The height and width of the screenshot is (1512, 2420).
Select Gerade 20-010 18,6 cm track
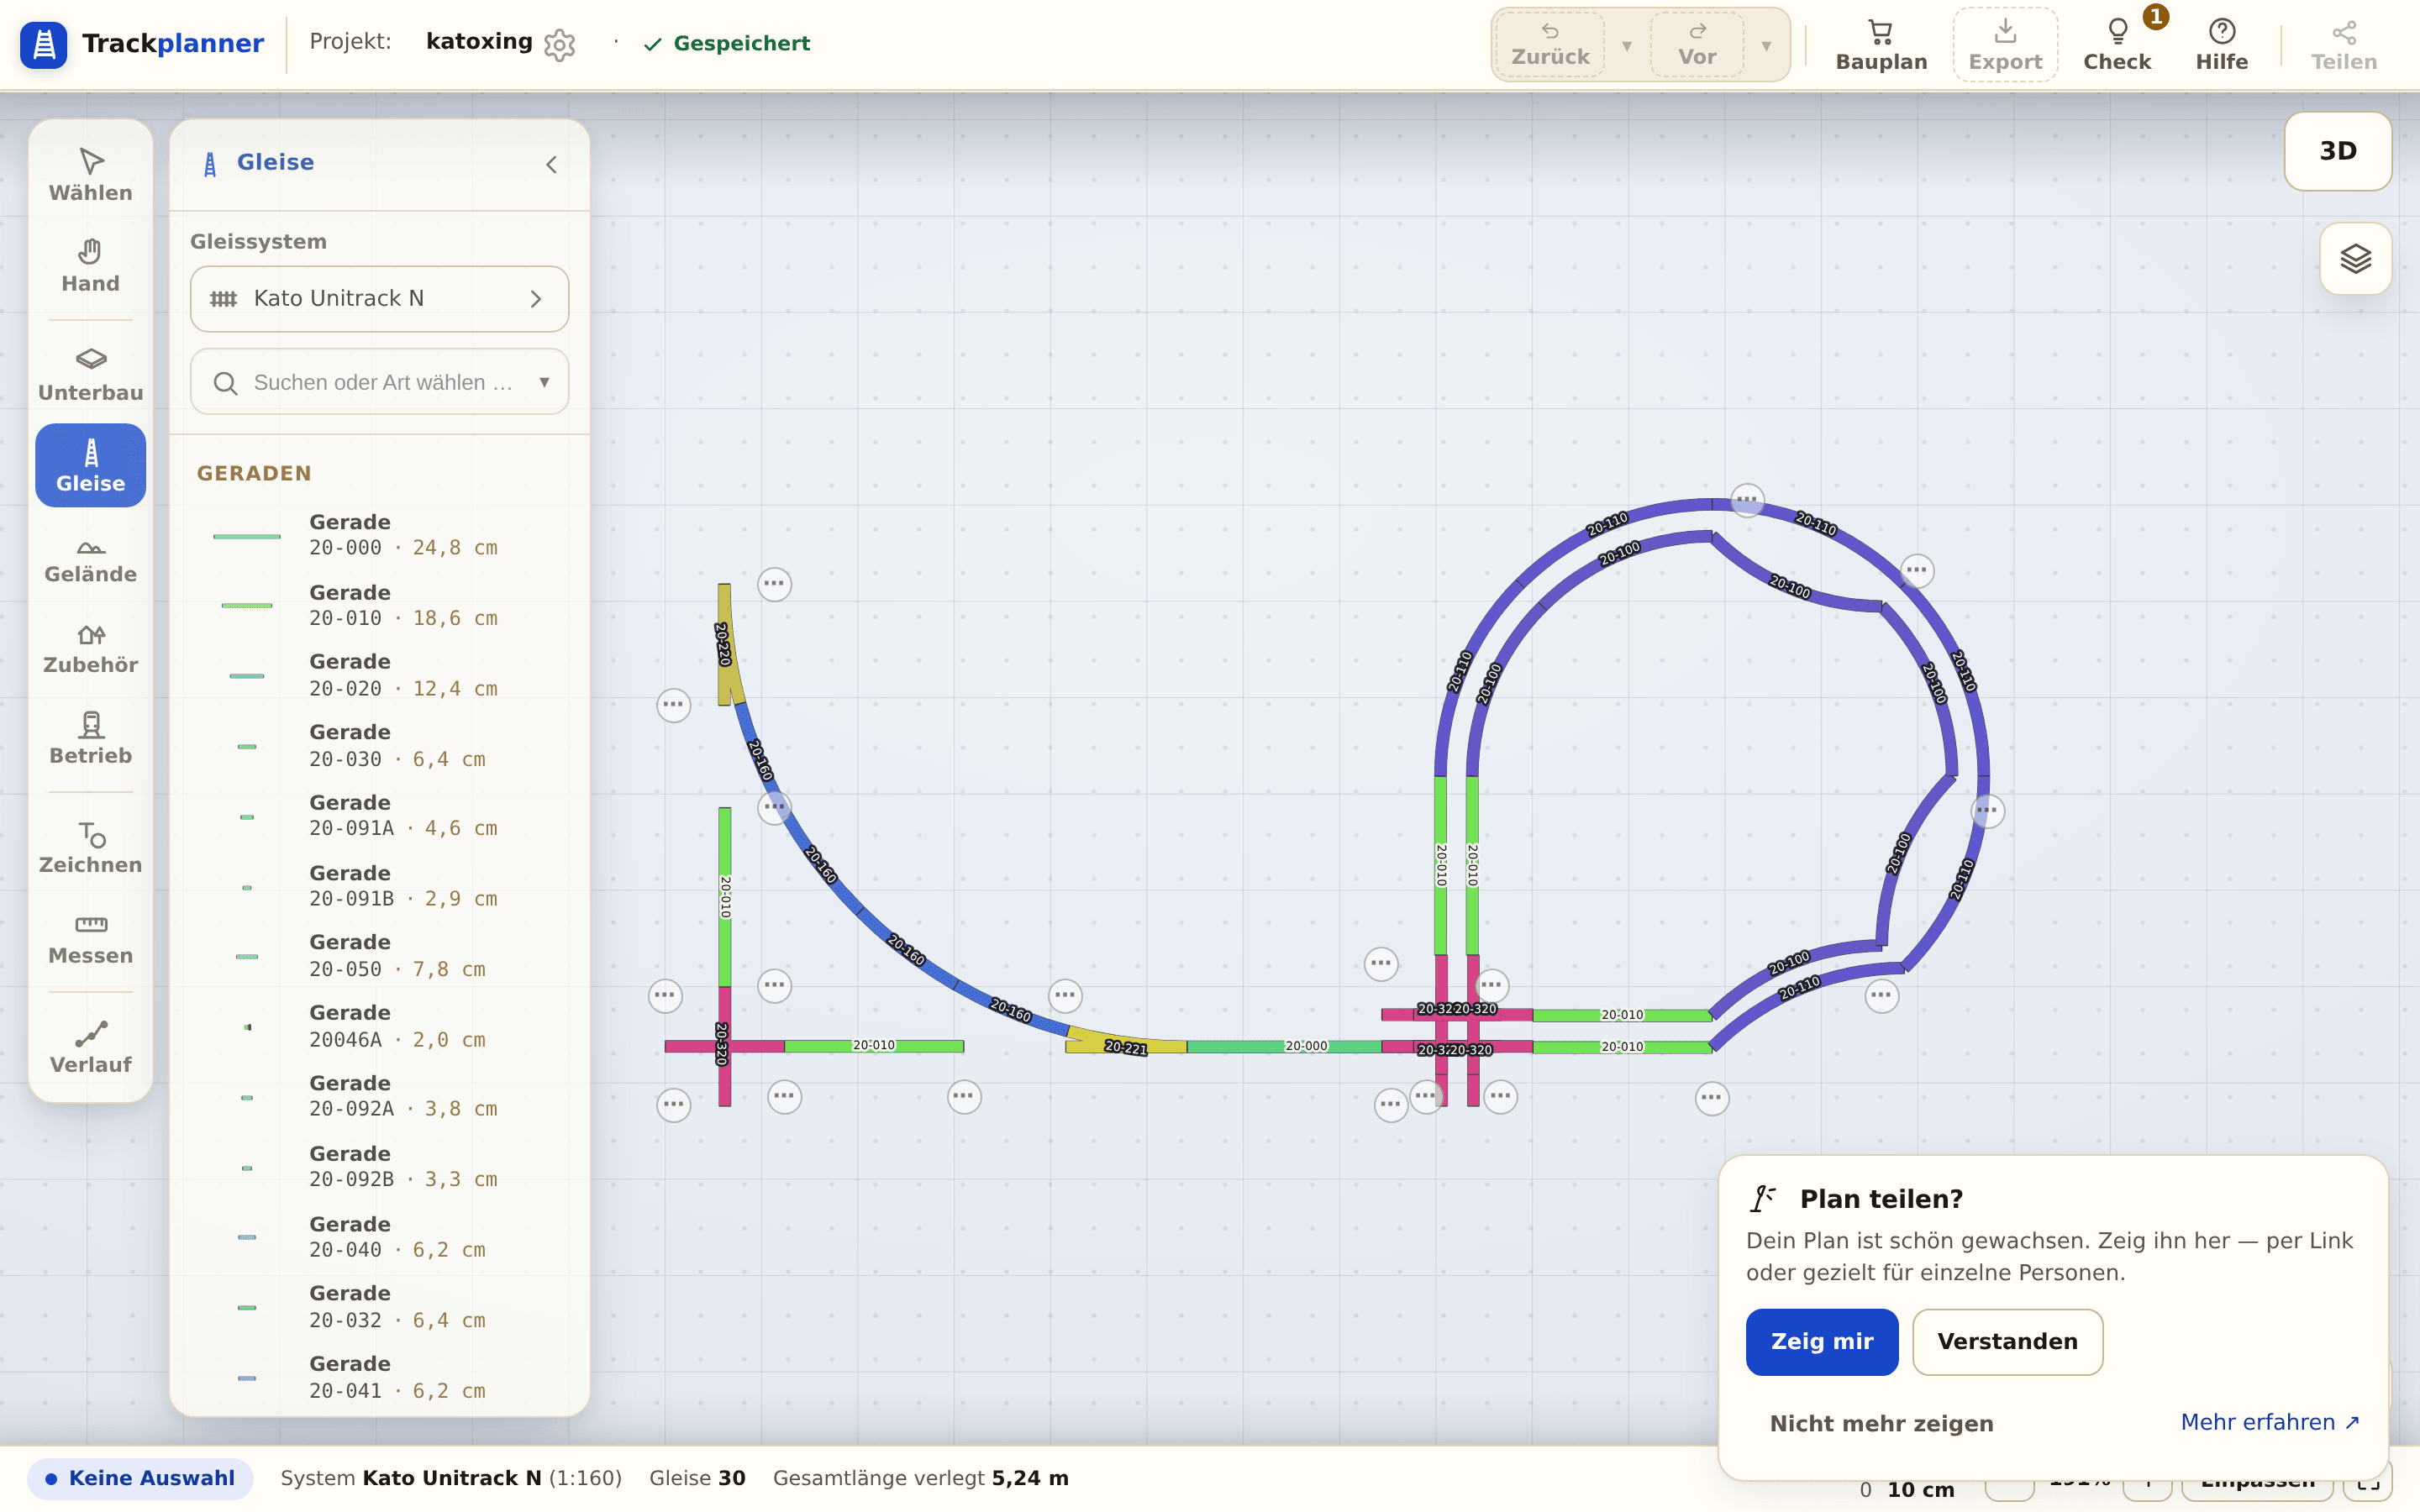coord(379,605)
